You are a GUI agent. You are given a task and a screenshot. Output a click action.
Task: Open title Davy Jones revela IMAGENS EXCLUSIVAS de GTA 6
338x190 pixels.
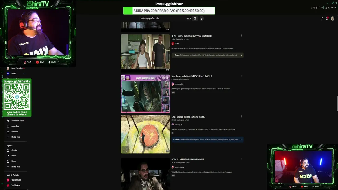click(x=192, y=77)
